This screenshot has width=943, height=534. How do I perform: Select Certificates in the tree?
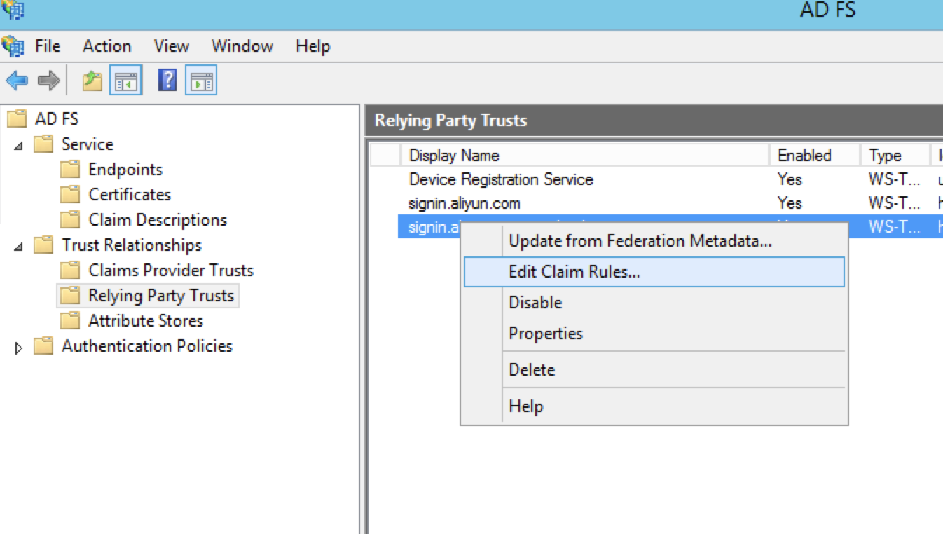[130, 195]
